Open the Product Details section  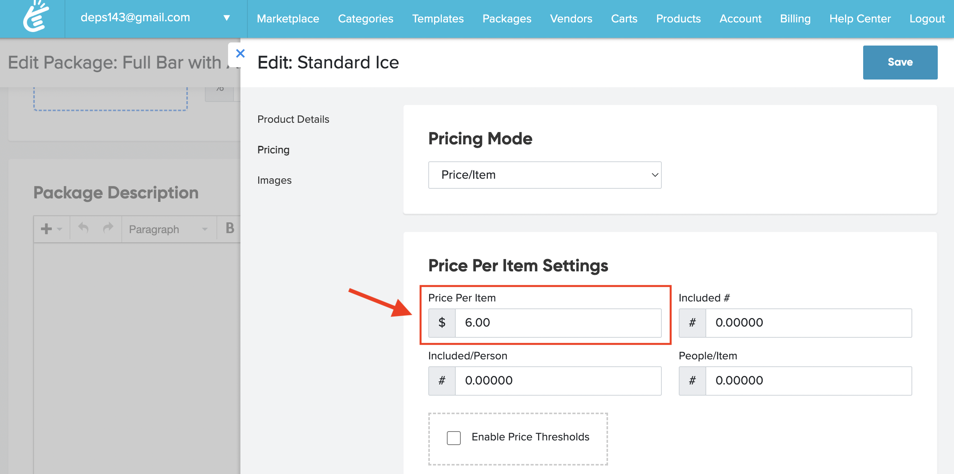(x=293, y=119)
